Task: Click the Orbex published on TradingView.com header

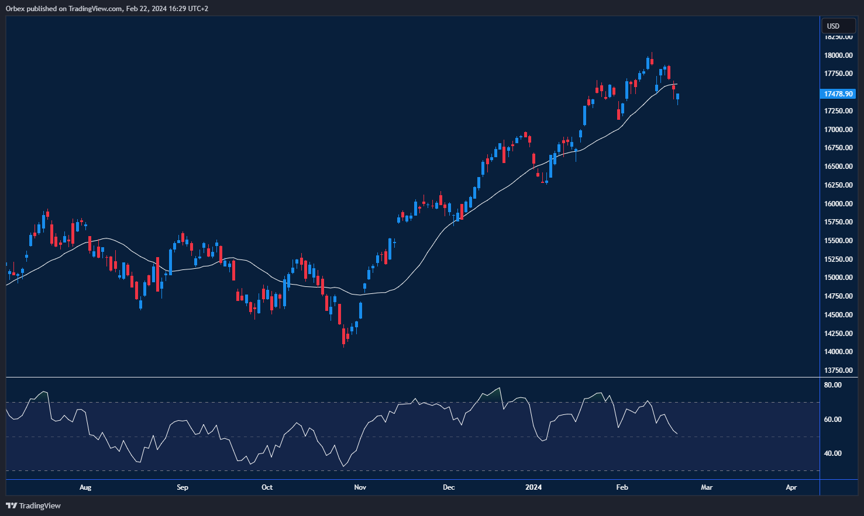Action: click(107, 8)
